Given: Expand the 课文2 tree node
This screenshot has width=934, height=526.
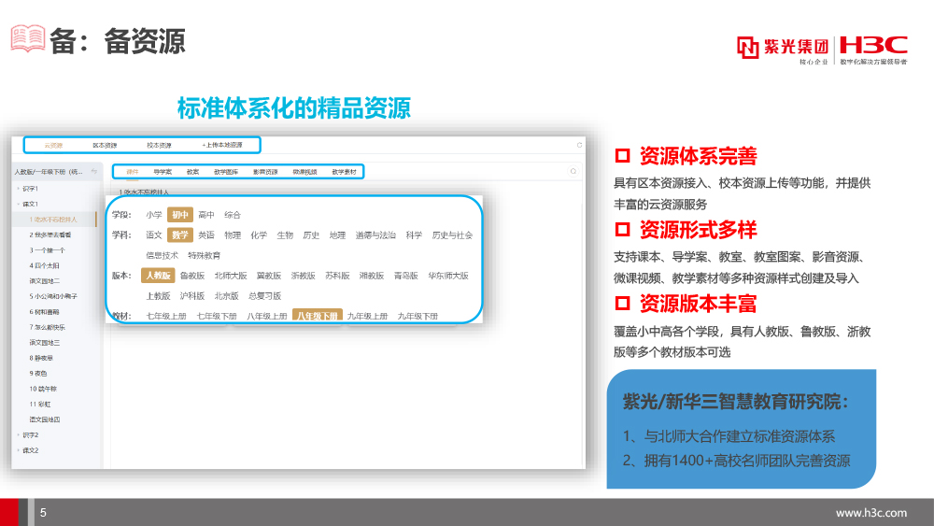Looking at the screenshot, I should pos(18,450).
